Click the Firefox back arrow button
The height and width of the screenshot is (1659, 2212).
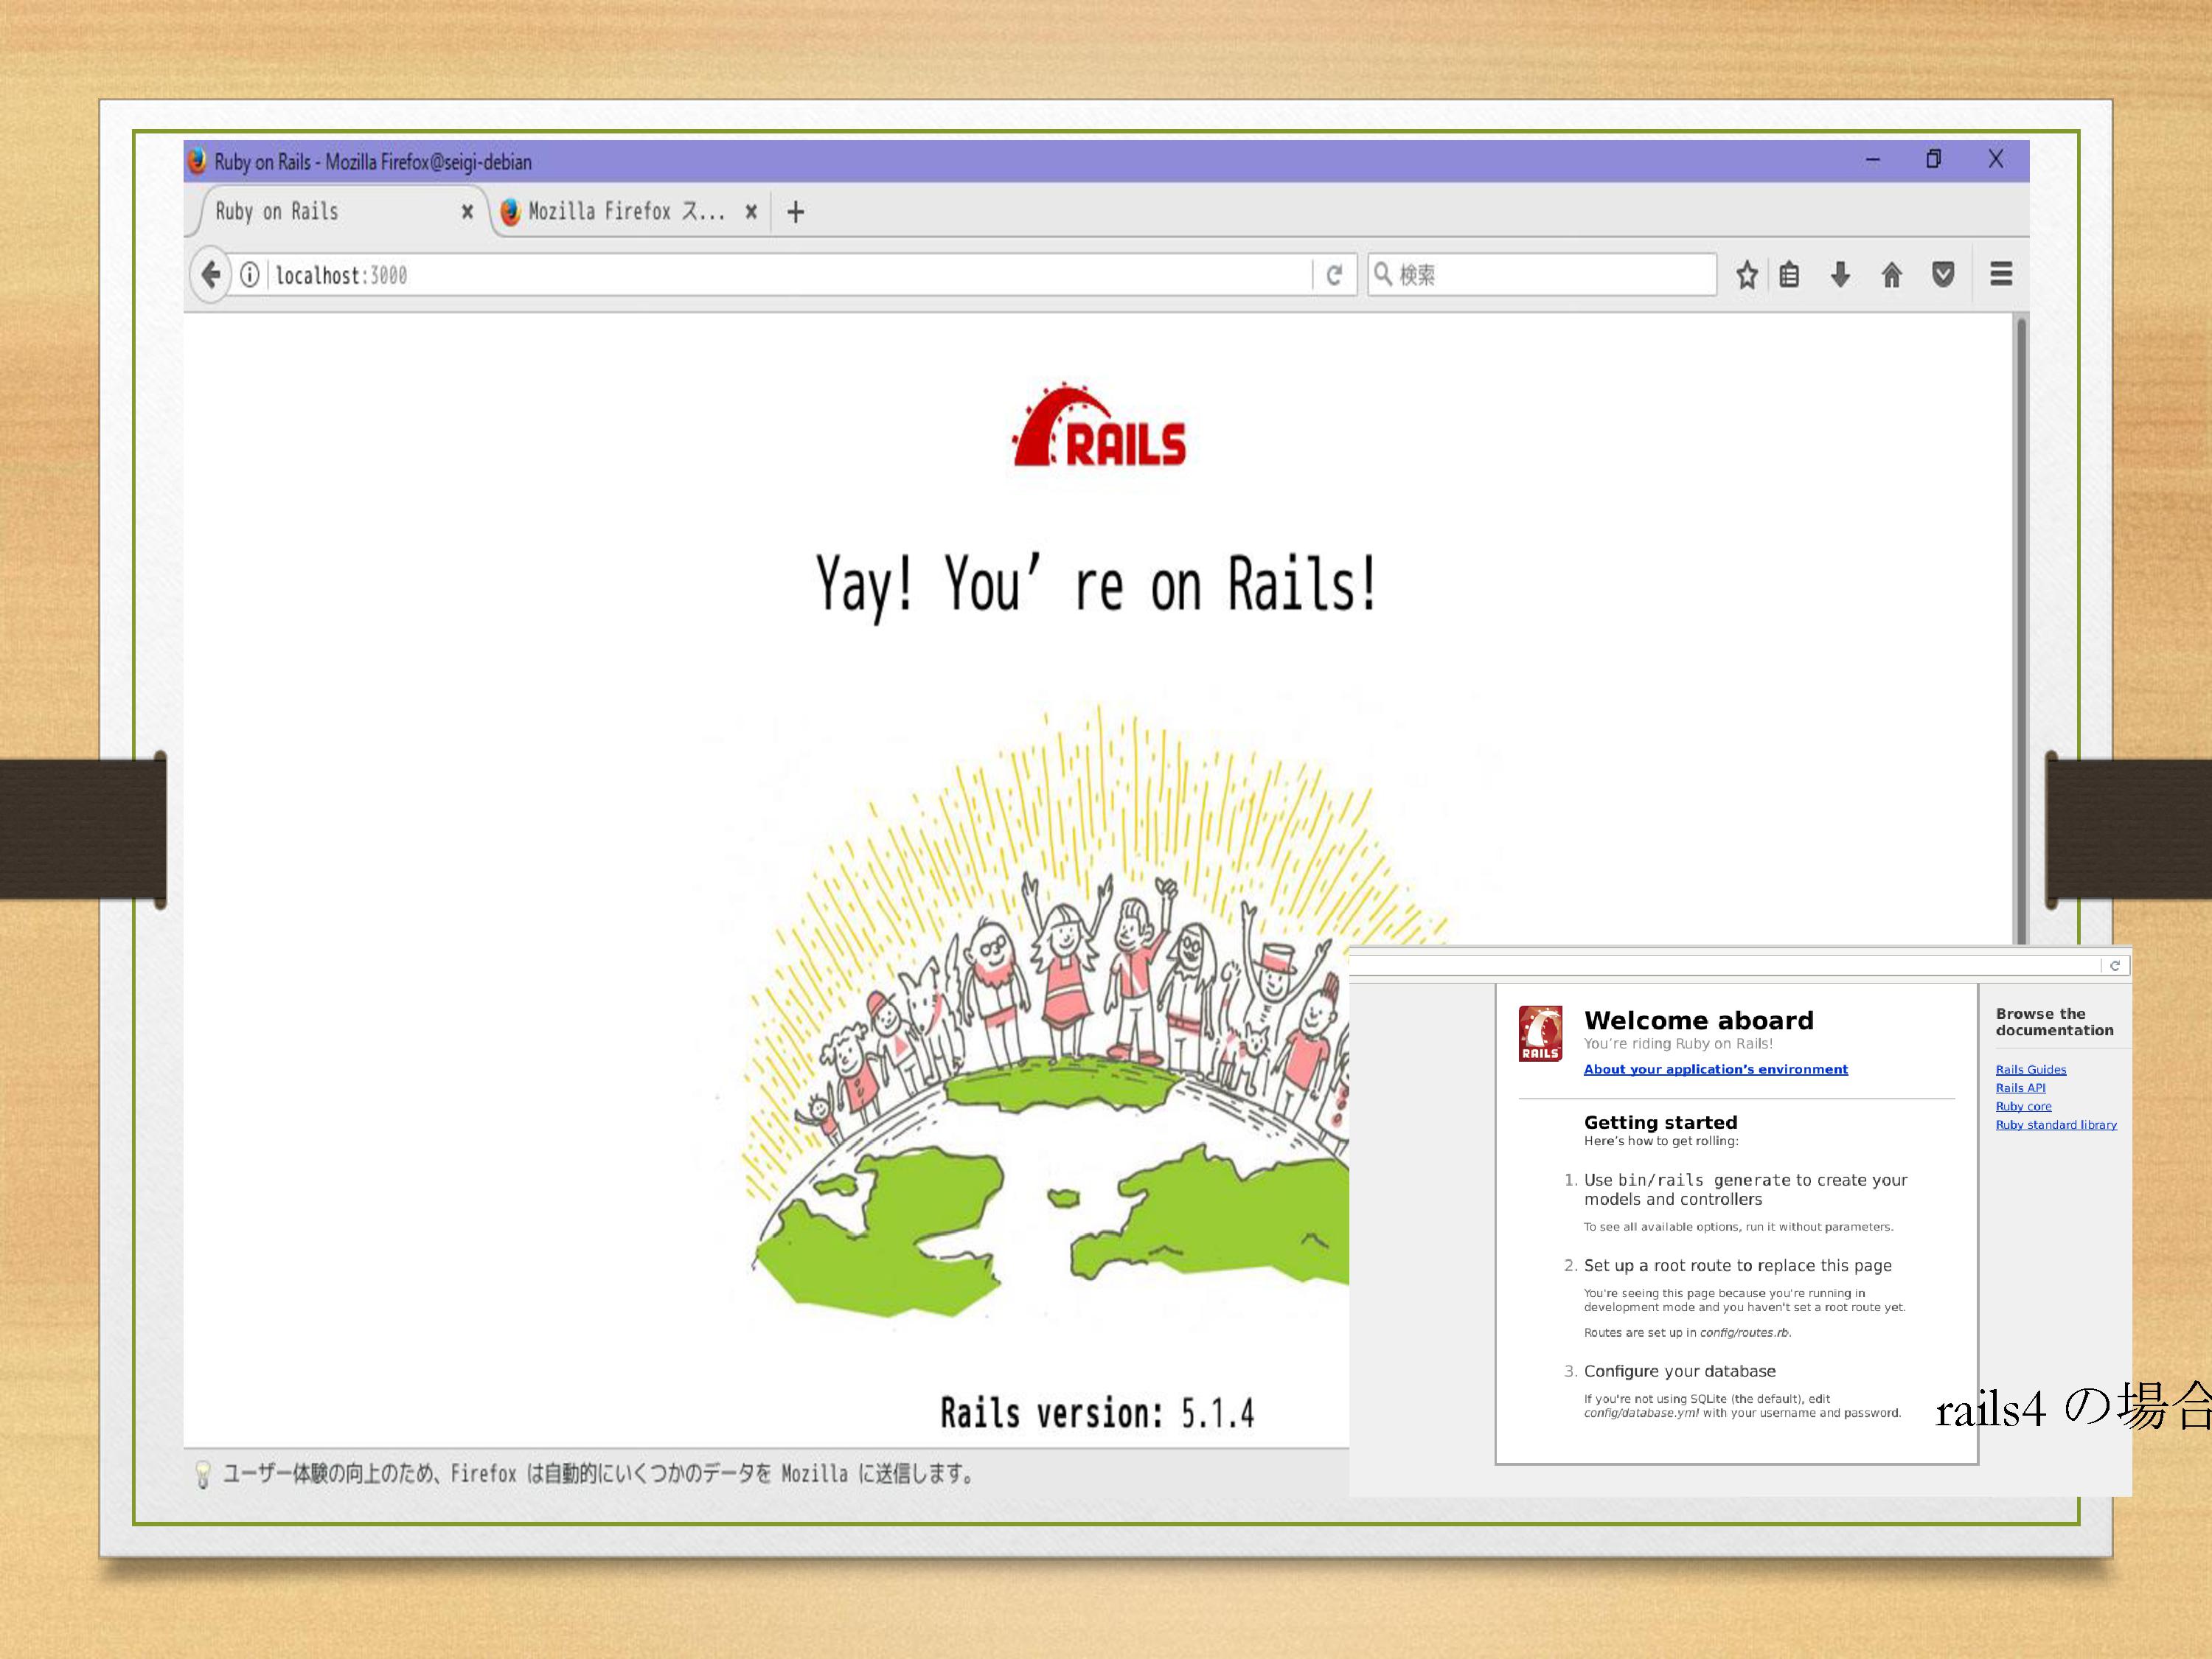[x=210, y=274]
